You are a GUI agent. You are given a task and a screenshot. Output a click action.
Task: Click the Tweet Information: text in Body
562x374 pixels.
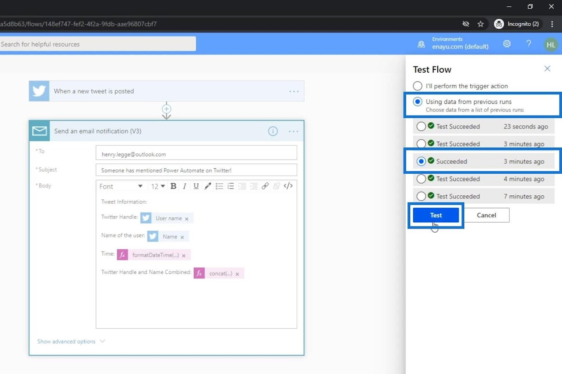tap(124, 202)
